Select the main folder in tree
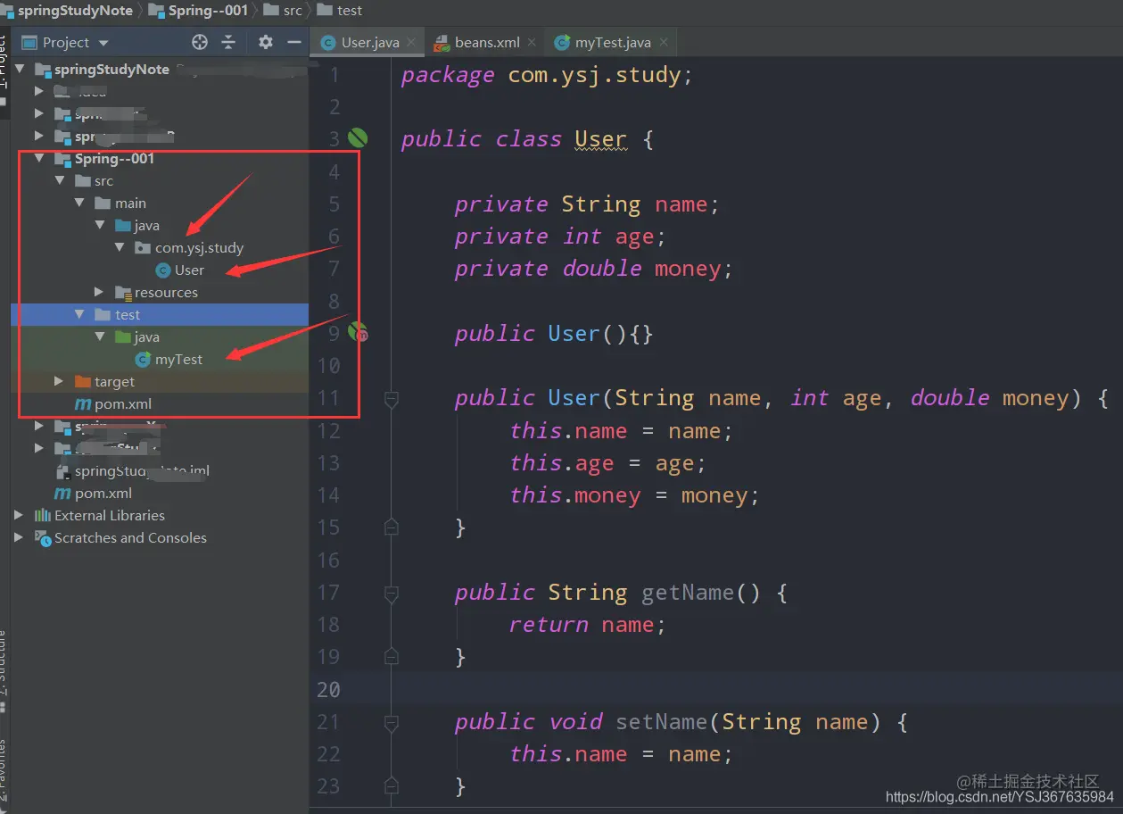This screenshot has height=814, width=1123. pos(130,203)
